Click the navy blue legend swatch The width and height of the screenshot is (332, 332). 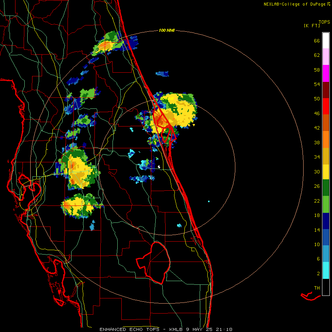(326, 221)
